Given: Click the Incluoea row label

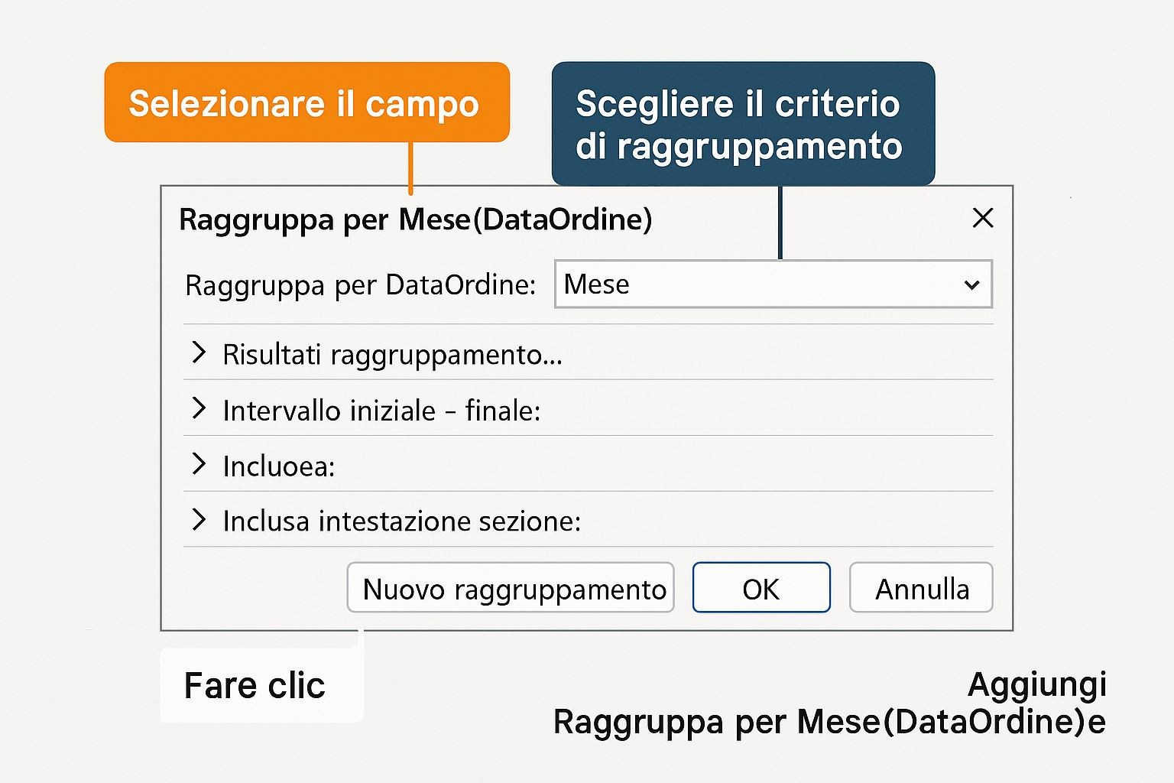Looking at the screenshot, I should point(279,466).
